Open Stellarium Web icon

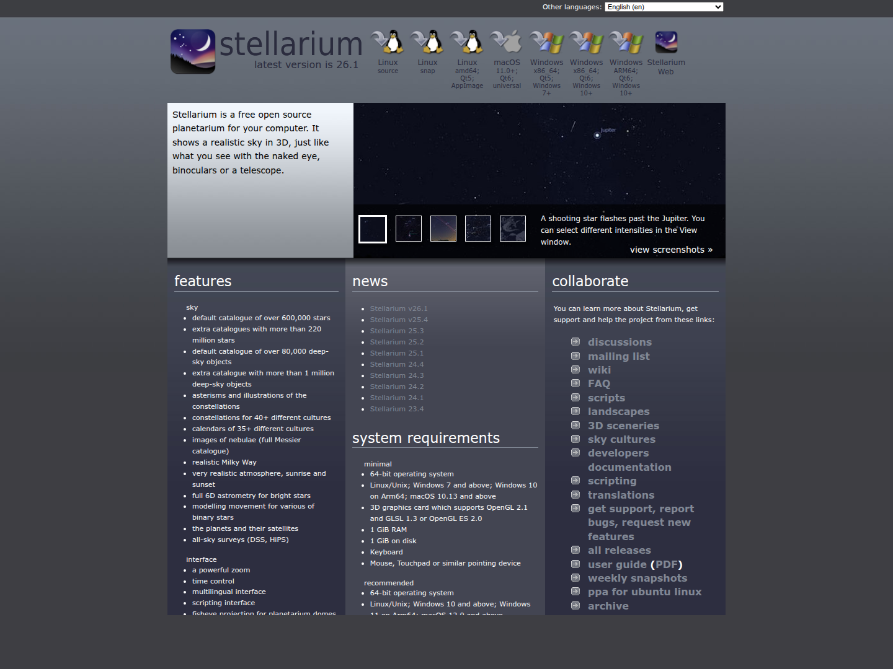pyautogui.click(x=666, y=42)
